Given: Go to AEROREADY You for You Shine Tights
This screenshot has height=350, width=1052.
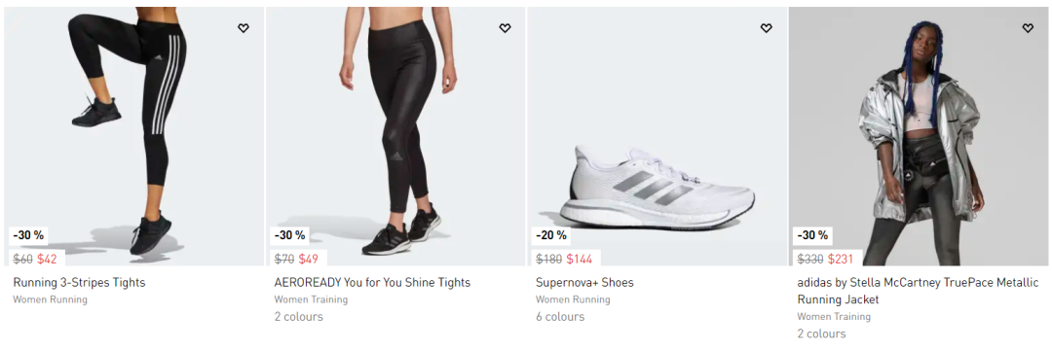Looking at the screenshot, I should (372, 282).
